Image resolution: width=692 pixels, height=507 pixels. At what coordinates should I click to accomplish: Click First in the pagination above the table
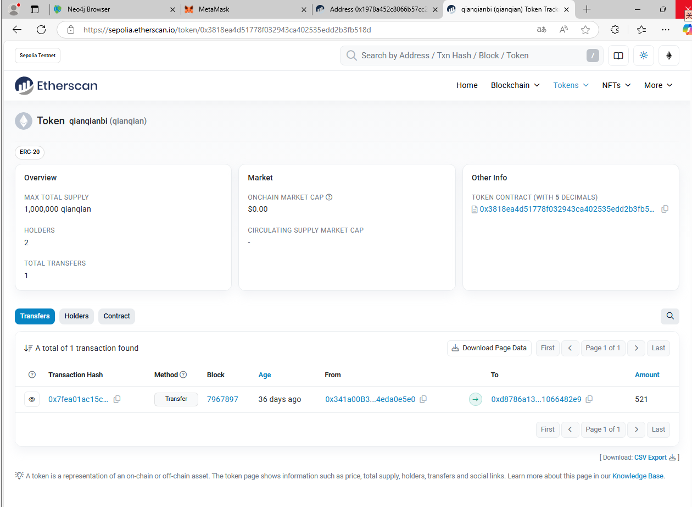[x=548, y=348]
